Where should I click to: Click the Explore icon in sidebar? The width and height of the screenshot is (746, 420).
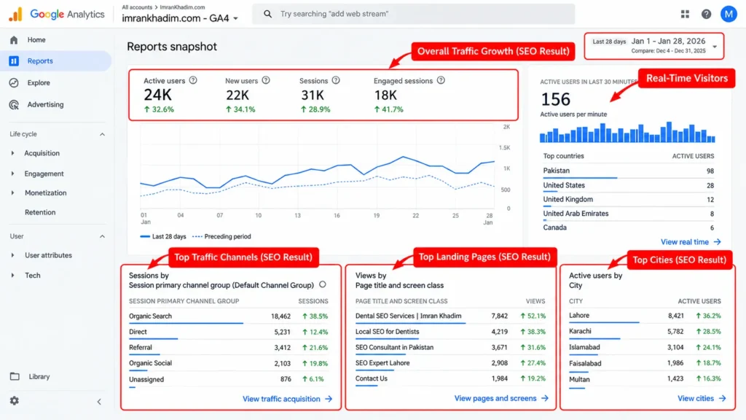pos(14,83)
